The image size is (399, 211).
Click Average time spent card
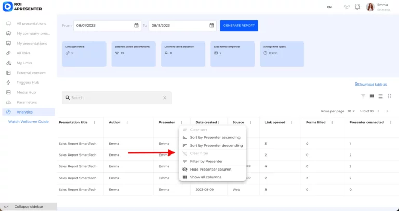(x=282, y=54)
